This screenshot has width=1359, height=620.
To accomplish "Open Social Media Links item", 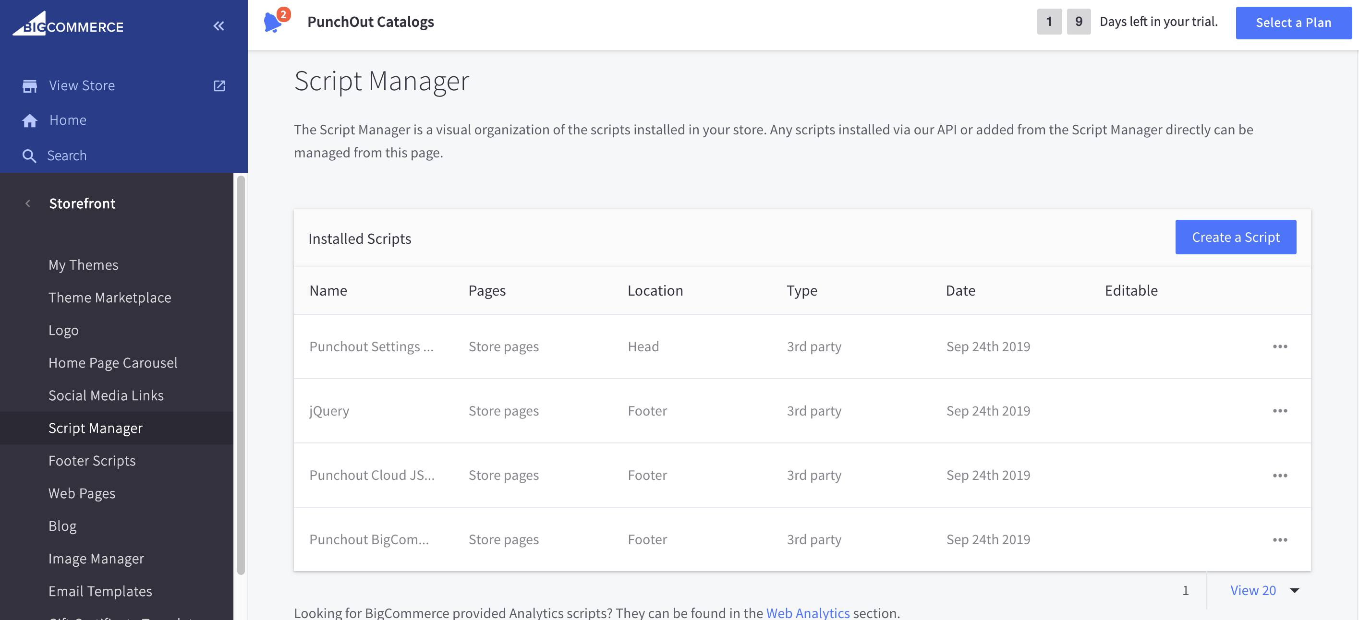I will coord(106,395).
